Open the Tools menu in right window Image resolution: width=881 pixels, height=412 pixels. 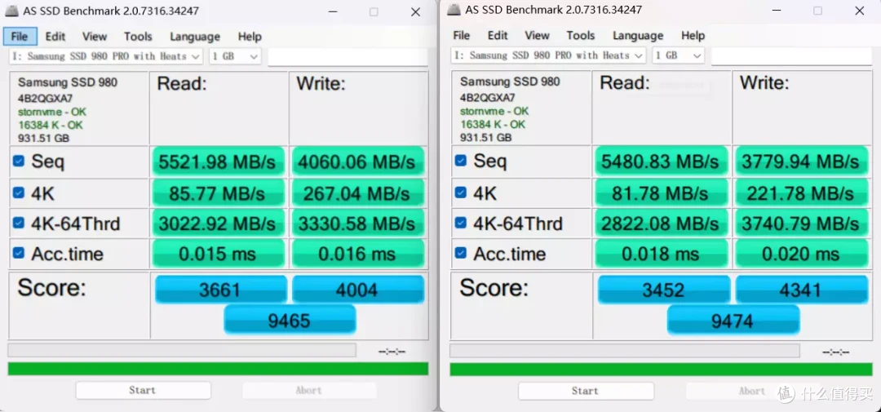click(581, 35)
